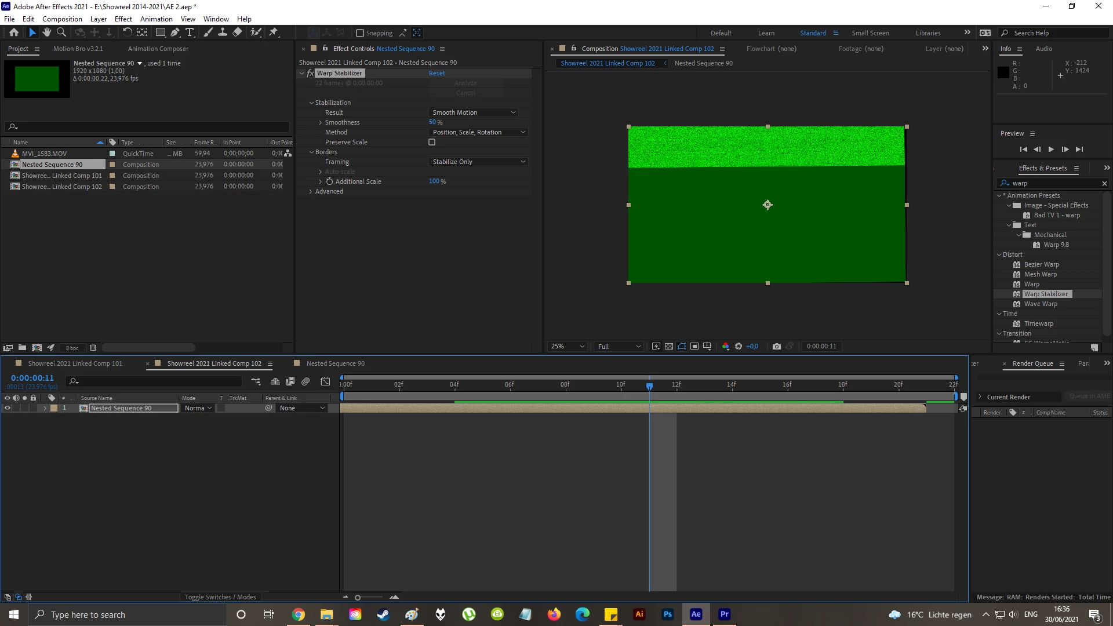Screen dimensions: 1113x626
Task: Select the Hand tool in toolbar
Action: click(47, 32)
